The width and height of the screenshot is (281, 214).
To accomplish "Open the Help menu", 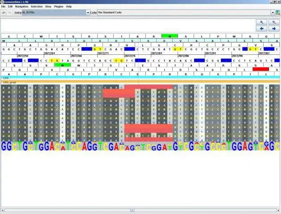I will [69, 6].
